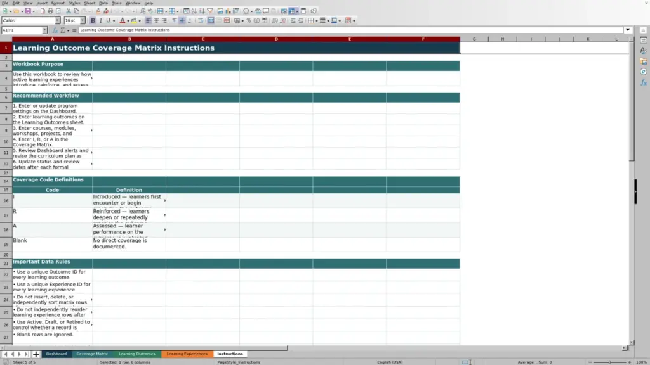Click the Copy icon
The image size is (650, 365).
point(76,11)
